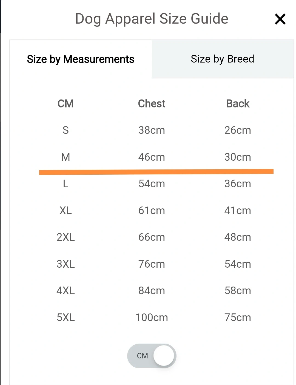
Task: Select the XL size row label
Action: (66, 211)
